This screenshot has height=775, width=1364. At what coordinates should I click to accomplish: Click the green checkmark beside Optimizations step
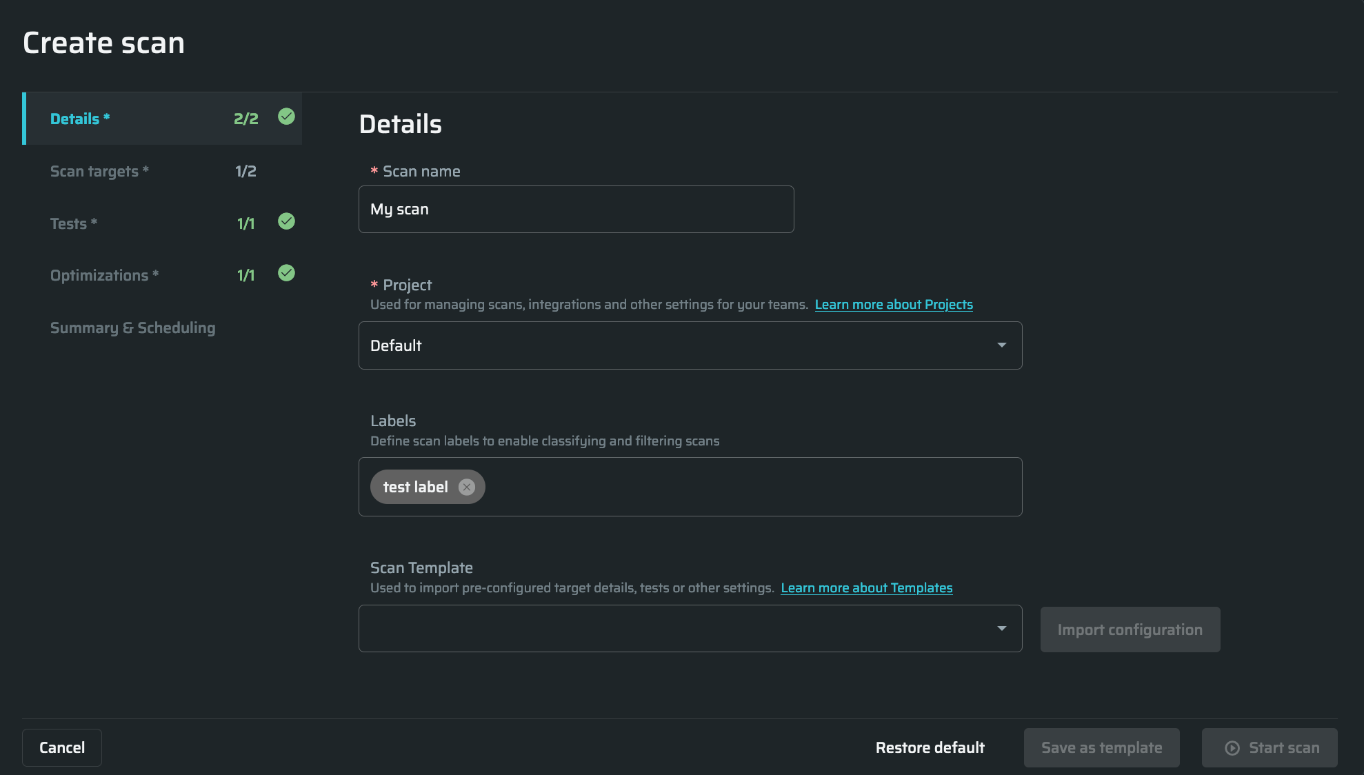click(286, 273)
